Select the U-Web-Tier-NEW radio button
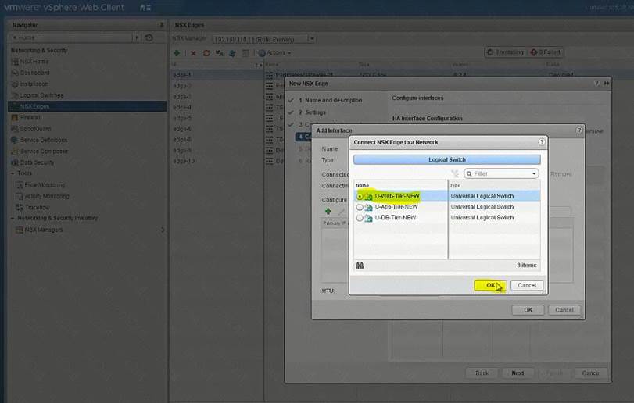Image resolution: width=634 pixels, height=403 pixels. (360, 196)
